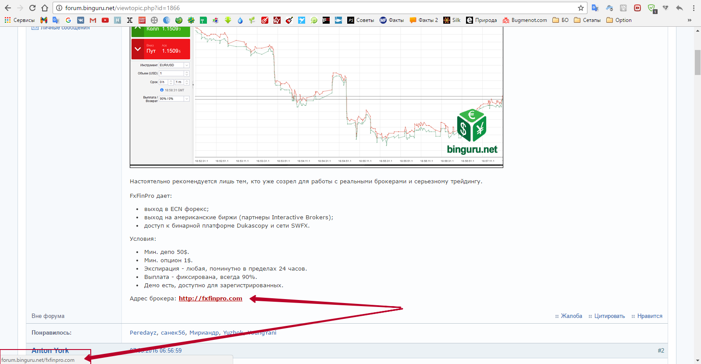
Task: Open Anton York's profile
Action: pos(50,350)
